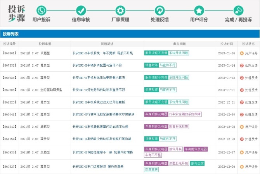260x174 pixels.
Task: Open complaint 长安UNI-K车门边框掉漆 服务态度差
Action: [x=98, y=166]
